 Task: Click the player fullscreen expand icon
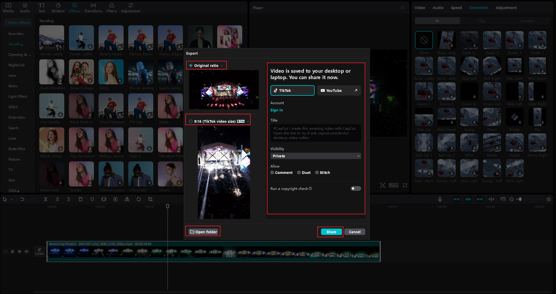coord(405,185)
